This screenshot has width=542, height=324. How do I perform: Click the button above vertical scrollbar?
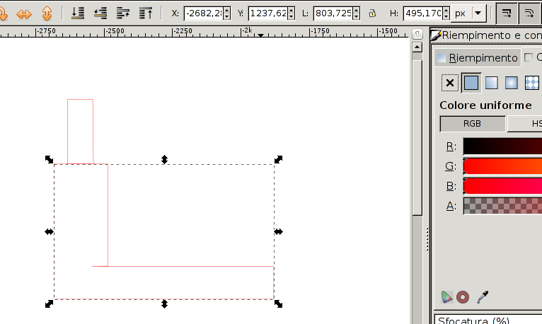(x=417, y=34)
